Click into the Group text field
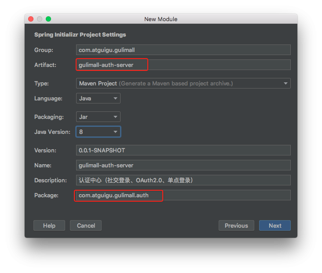The image size is (322, 273). [183, 50]
